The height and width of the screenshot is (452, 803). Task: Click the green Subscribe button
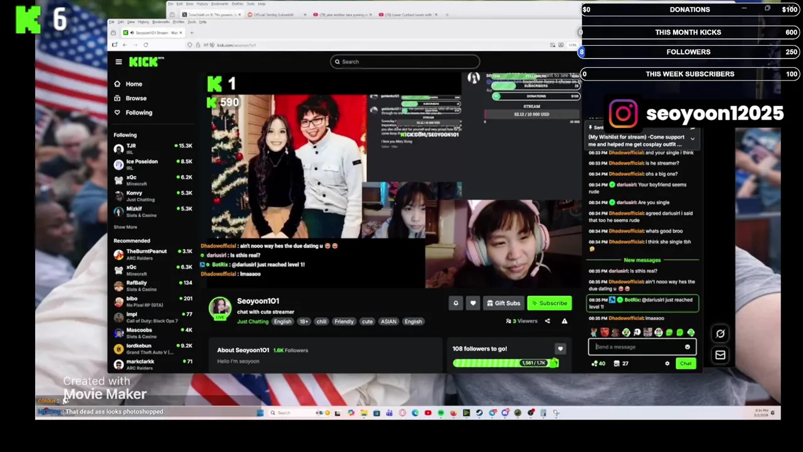[550, 303]
